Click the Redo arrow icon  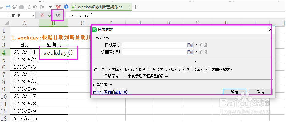pyautogui.click(x=42, y=7)
